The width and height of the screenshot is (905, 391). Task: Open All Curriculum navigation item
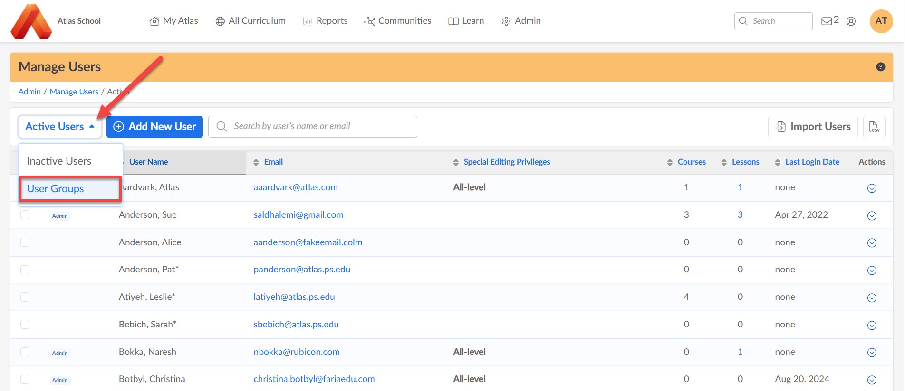point(250,21)
